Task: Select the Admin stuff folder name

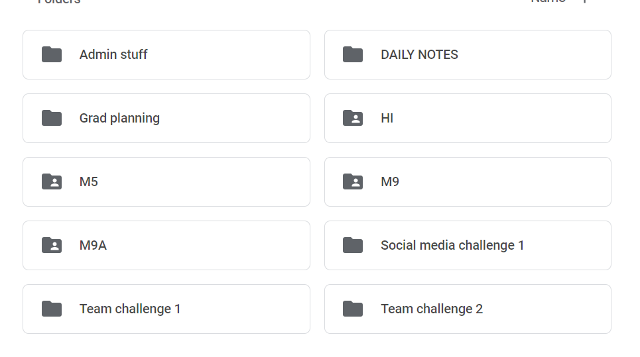Action: [113, 54]
